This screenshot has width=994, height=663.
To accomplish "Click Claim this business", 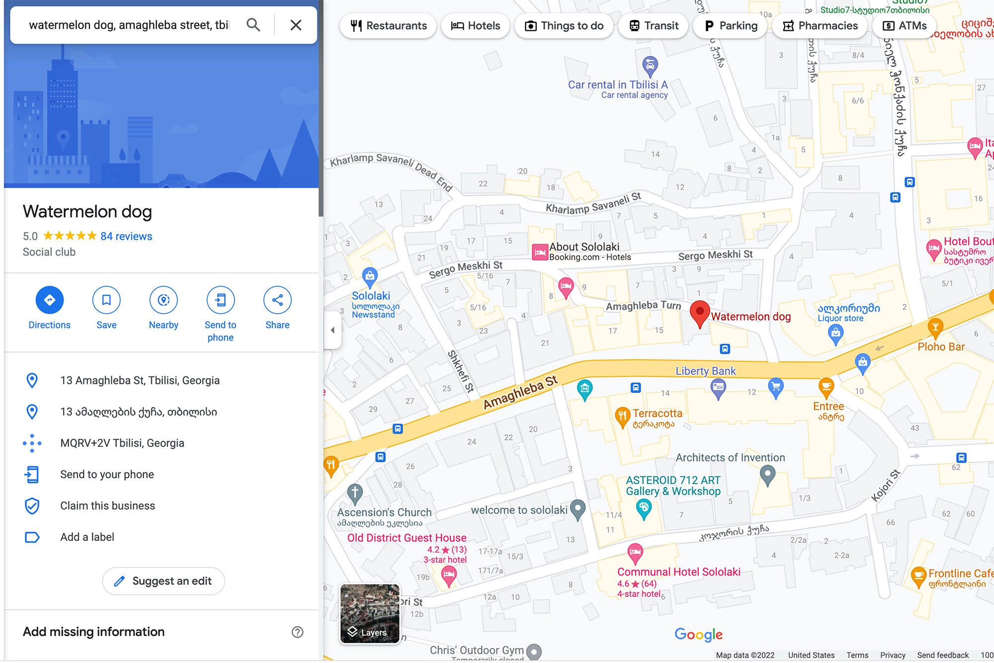I will [x=107, y=506].
